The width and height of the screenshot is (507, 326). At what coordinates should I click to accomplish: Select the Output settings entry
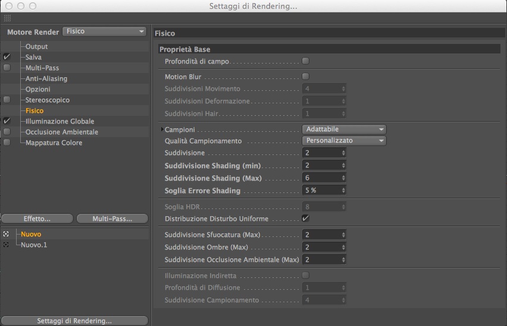(x=36, y=46)
